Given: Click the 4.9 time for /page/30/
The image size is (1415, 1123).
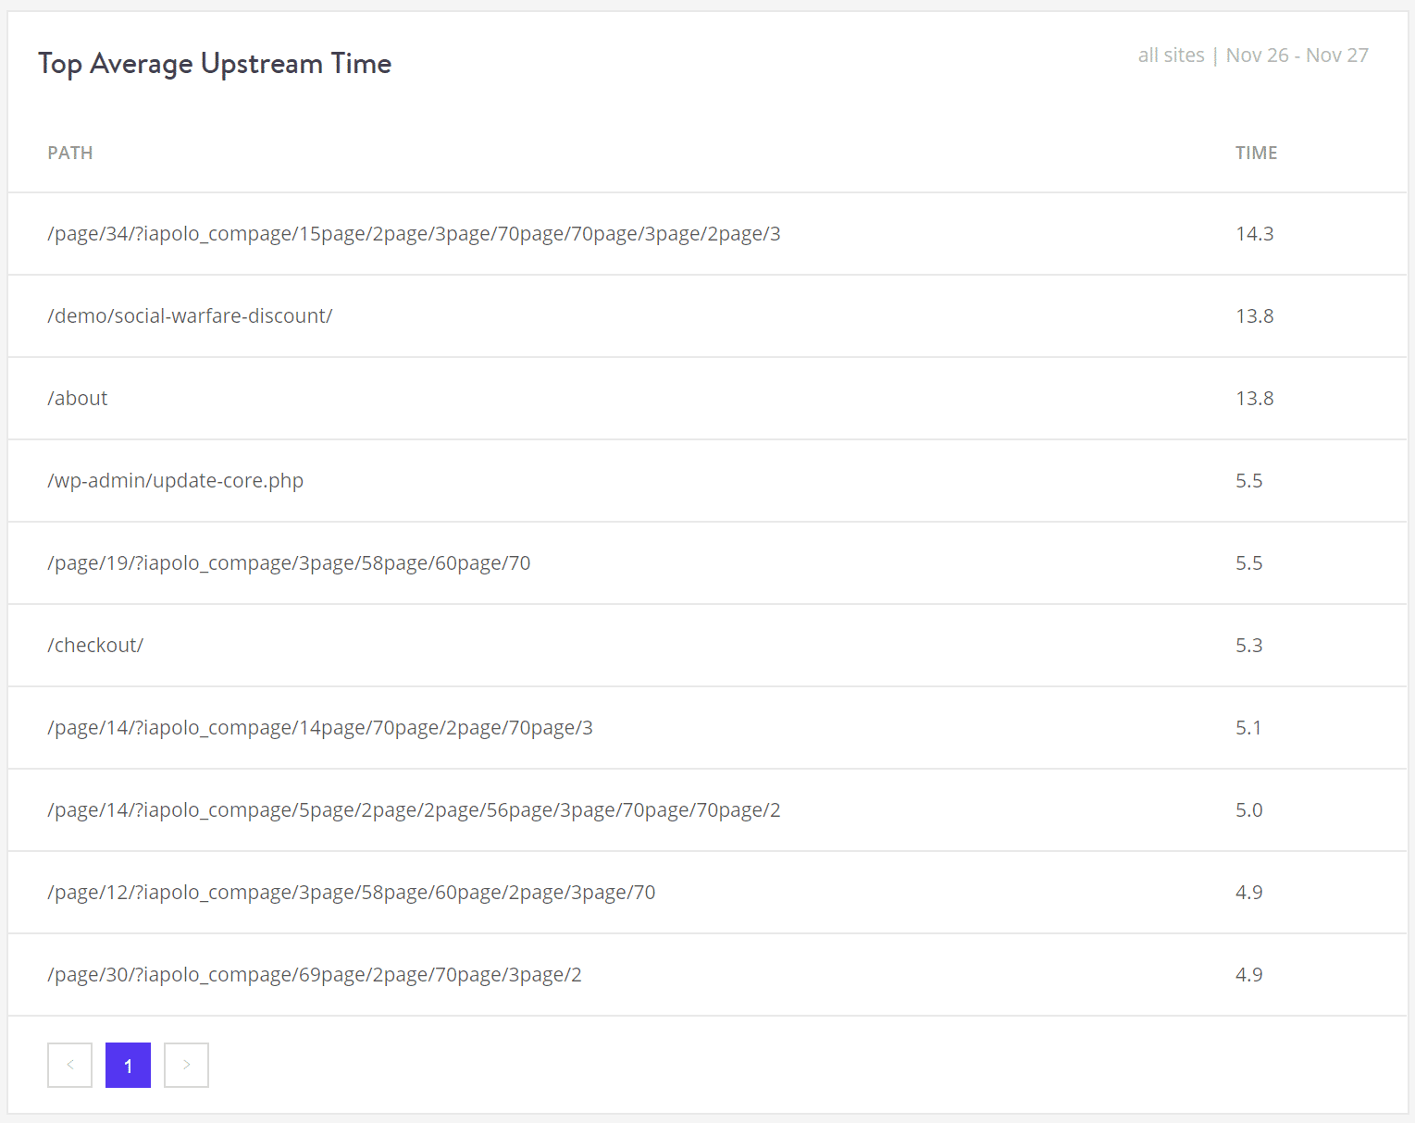Looking at the screenshot, I should tap(1248, 975).
